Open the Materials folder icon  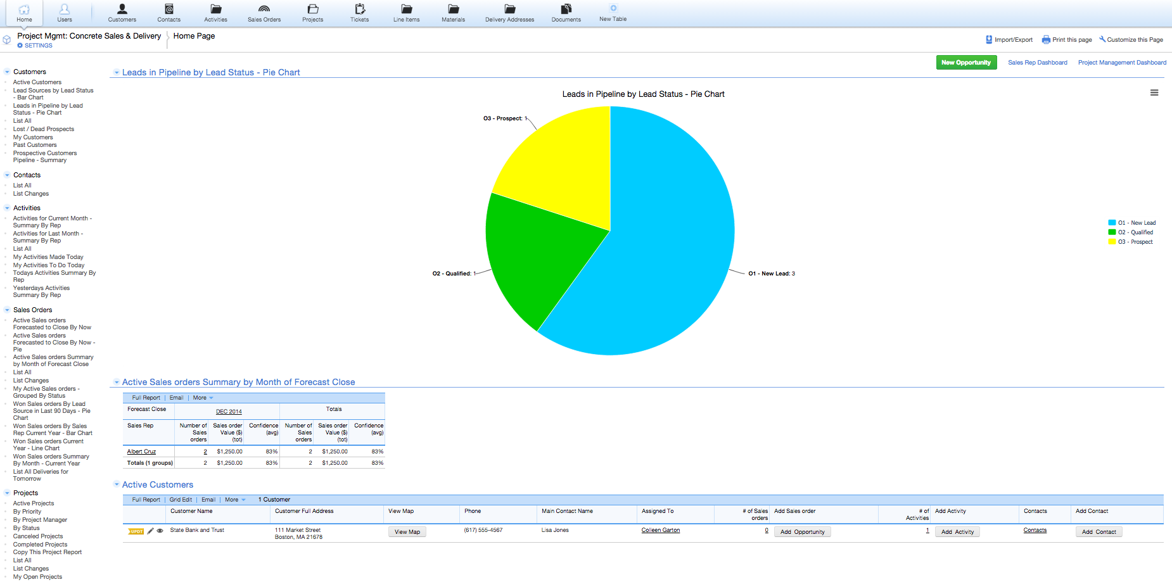coord(454,9)
